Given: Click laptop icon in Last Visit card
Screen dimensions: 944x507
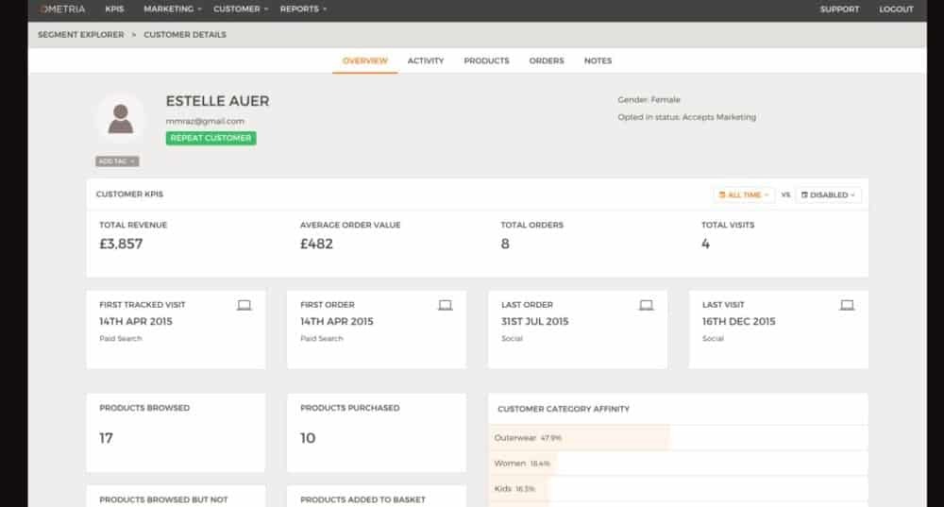Looking at the screenshot, I should click(x=847, y=305).
